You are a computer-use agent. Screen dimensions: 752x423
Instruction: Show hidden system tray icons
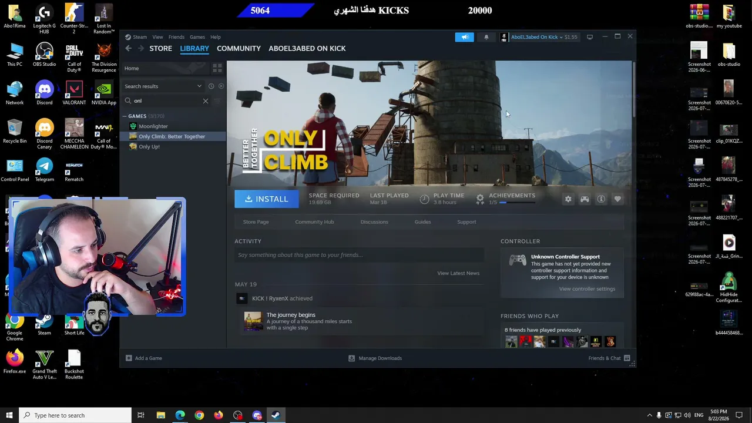point(649,415)
